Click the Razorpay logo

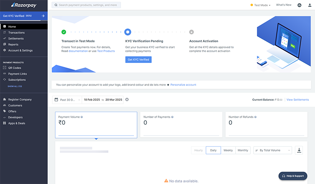[24, 5]
